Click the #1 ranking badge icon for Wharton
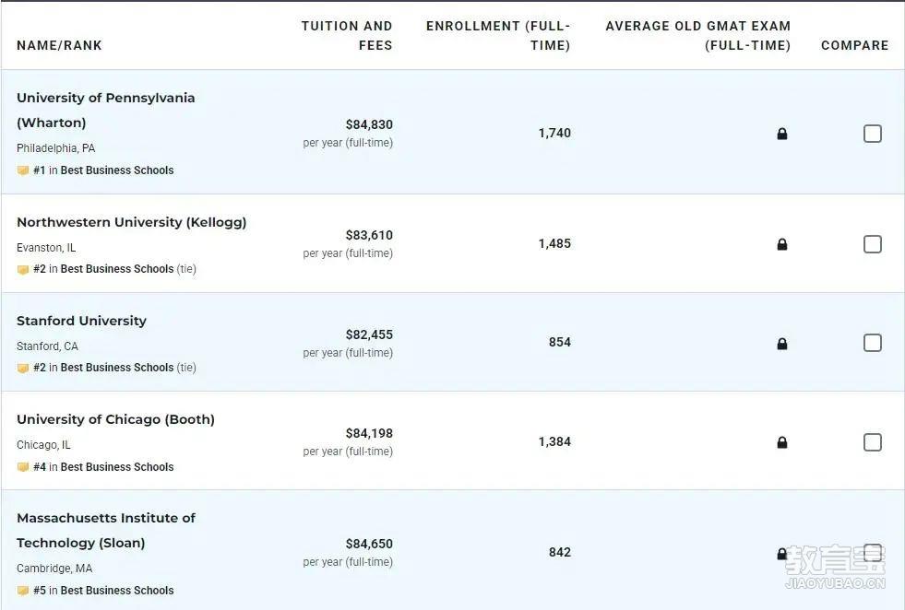 point(23,170)
